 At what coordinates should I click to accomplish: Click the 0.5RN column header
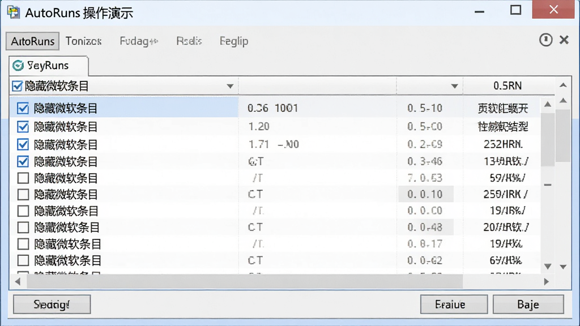[507, 86]
